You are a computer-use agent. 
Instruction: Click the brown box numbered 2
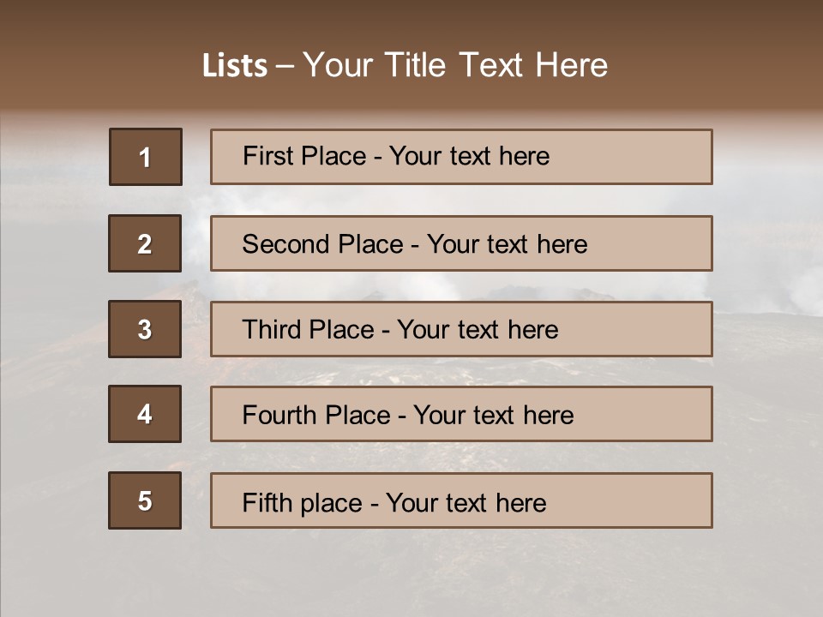145,243
